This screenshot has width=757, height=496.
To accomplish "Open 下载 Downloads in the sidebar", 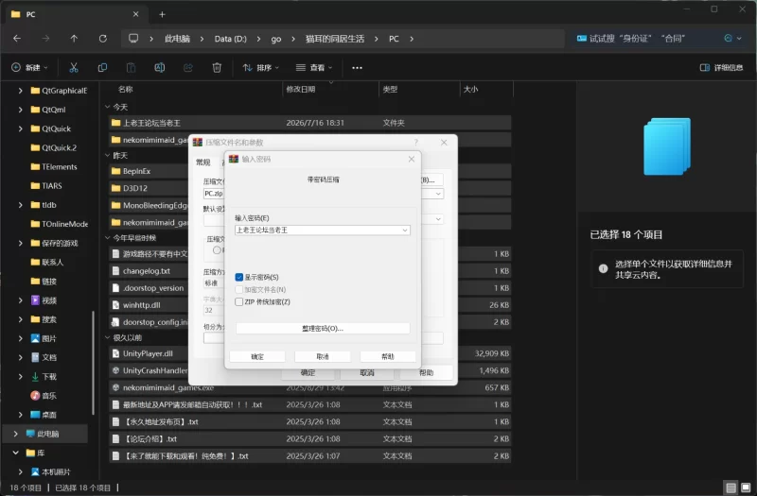I will (44, 376).
